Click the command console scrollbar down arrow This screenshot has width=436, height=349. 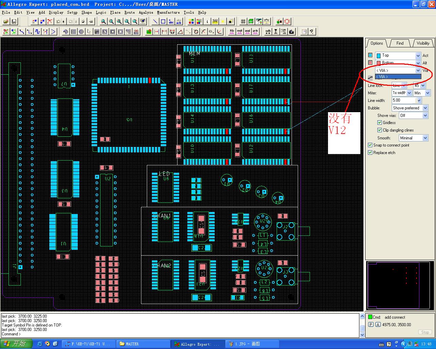coord(362,334)
